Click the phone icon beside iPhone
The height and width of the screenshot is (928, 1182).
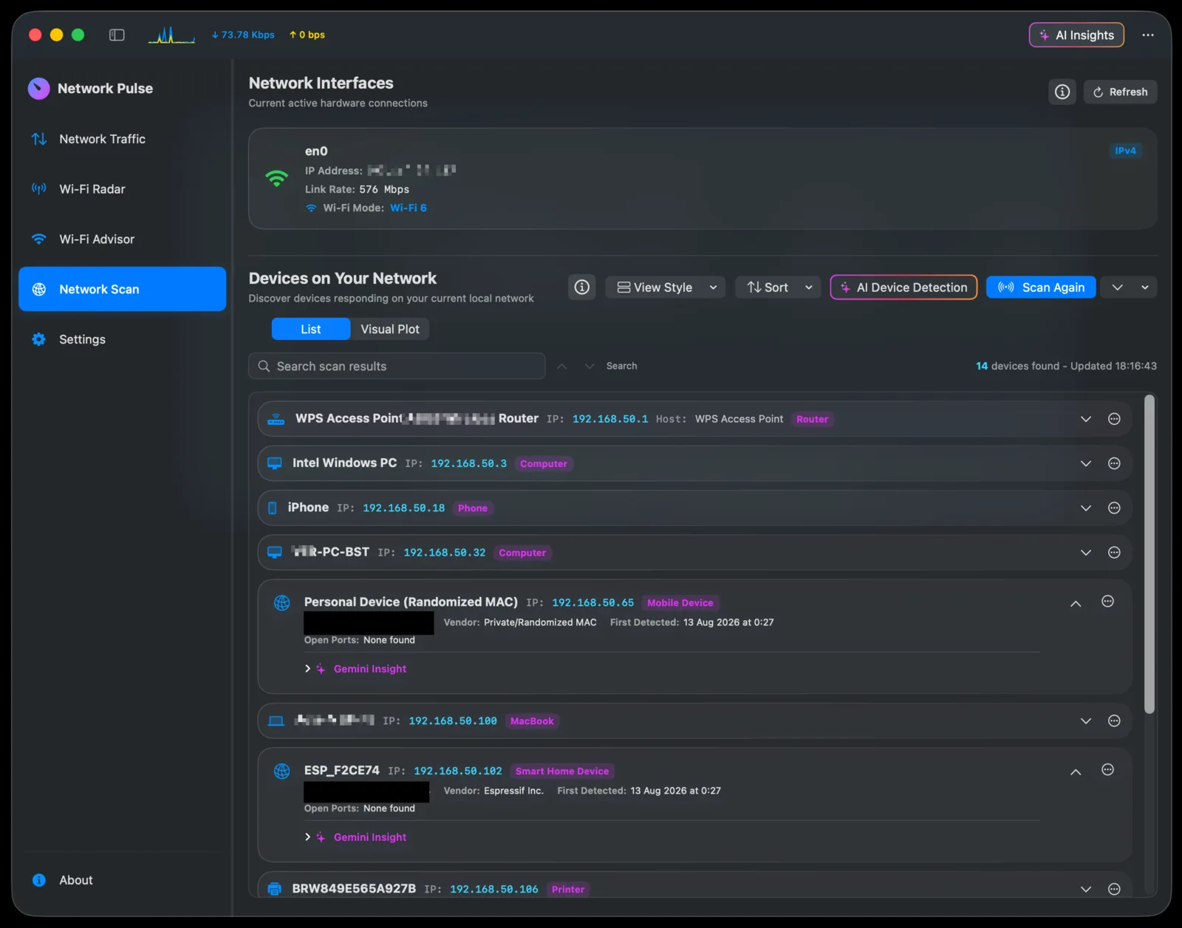coord(272,508)
